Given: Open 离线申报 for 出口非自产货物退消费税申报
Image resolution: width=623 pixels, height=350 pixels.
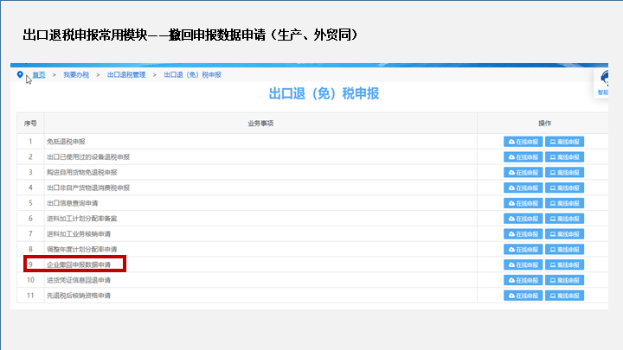Looking at the screenshot, I should 564,188.
